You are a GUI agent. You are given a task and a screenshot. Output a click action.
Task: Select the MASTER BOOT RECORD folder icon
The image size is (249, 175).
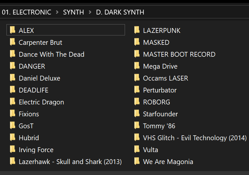pyautogui.click(x=137, y=54)
